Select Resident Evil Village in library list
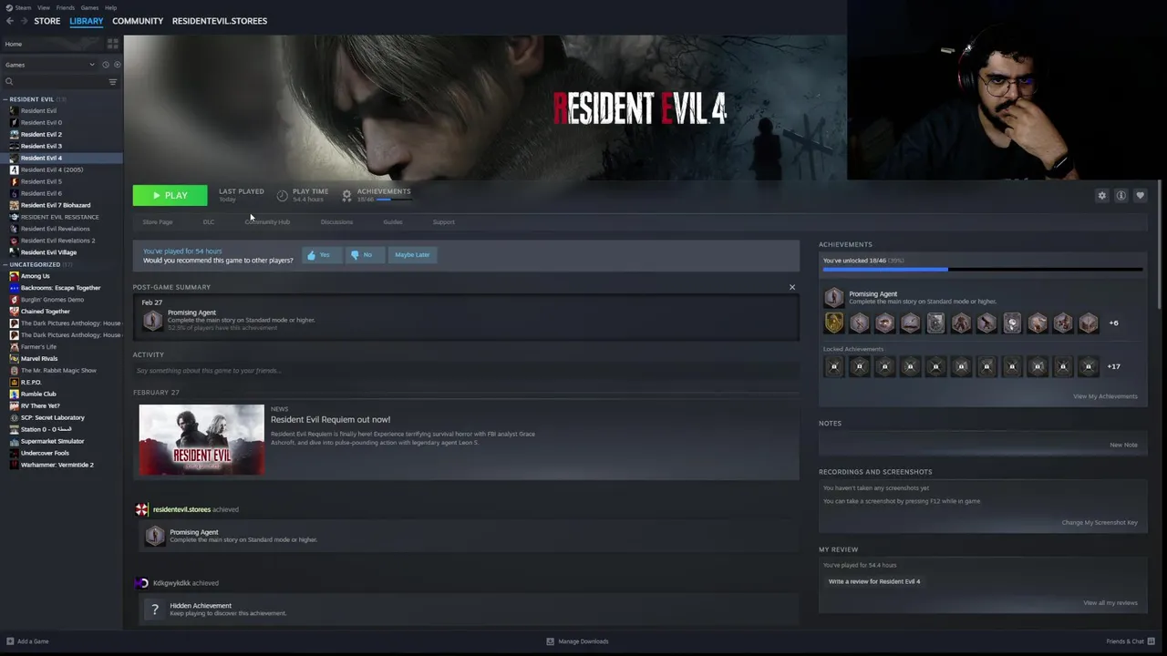This screenshot has width=1167, height=656. [48, 252]
